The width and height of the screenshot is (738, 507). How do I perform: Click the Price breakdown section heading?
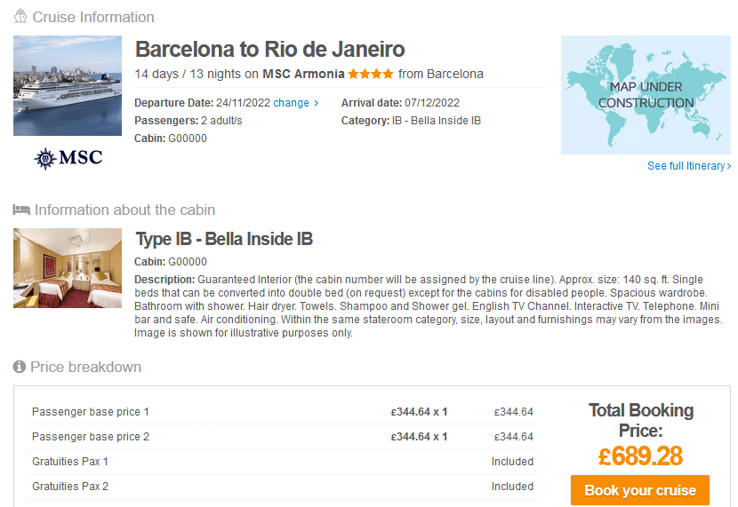[85, 367]
